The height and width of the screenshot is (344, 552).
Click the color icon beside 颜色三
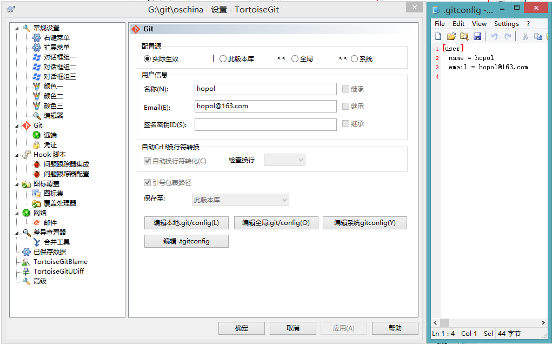click(37, 105)
